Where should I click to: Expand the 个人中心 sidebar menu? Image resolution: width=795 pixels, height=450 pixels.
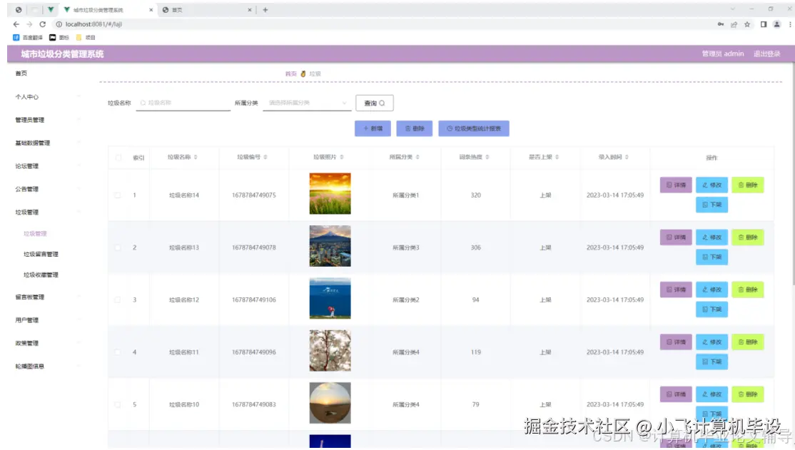coord(48,97)
